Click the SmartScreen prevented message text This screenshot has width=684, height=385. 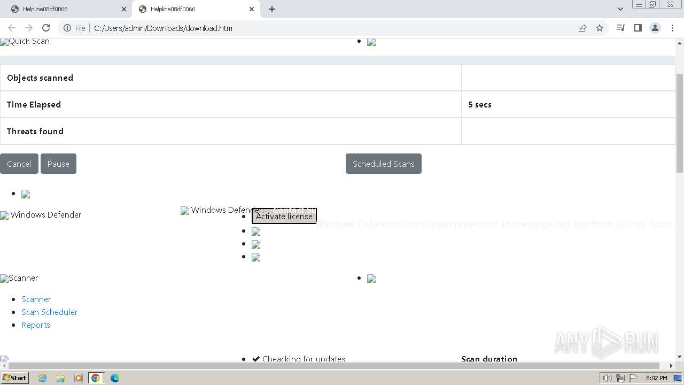coord(495,224)
